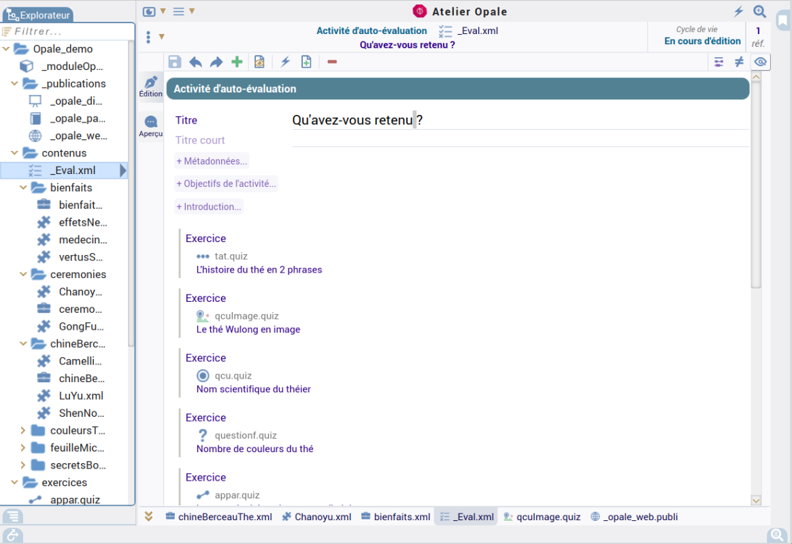Open the magnifier search icon at top right
Image resolution: width=792 pixels, height=544 pixels.
pyautogui.click(x=760, y=12)
